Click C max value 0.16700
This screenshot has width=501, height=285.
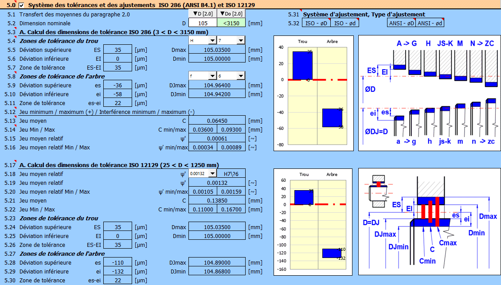pos(231,209)
